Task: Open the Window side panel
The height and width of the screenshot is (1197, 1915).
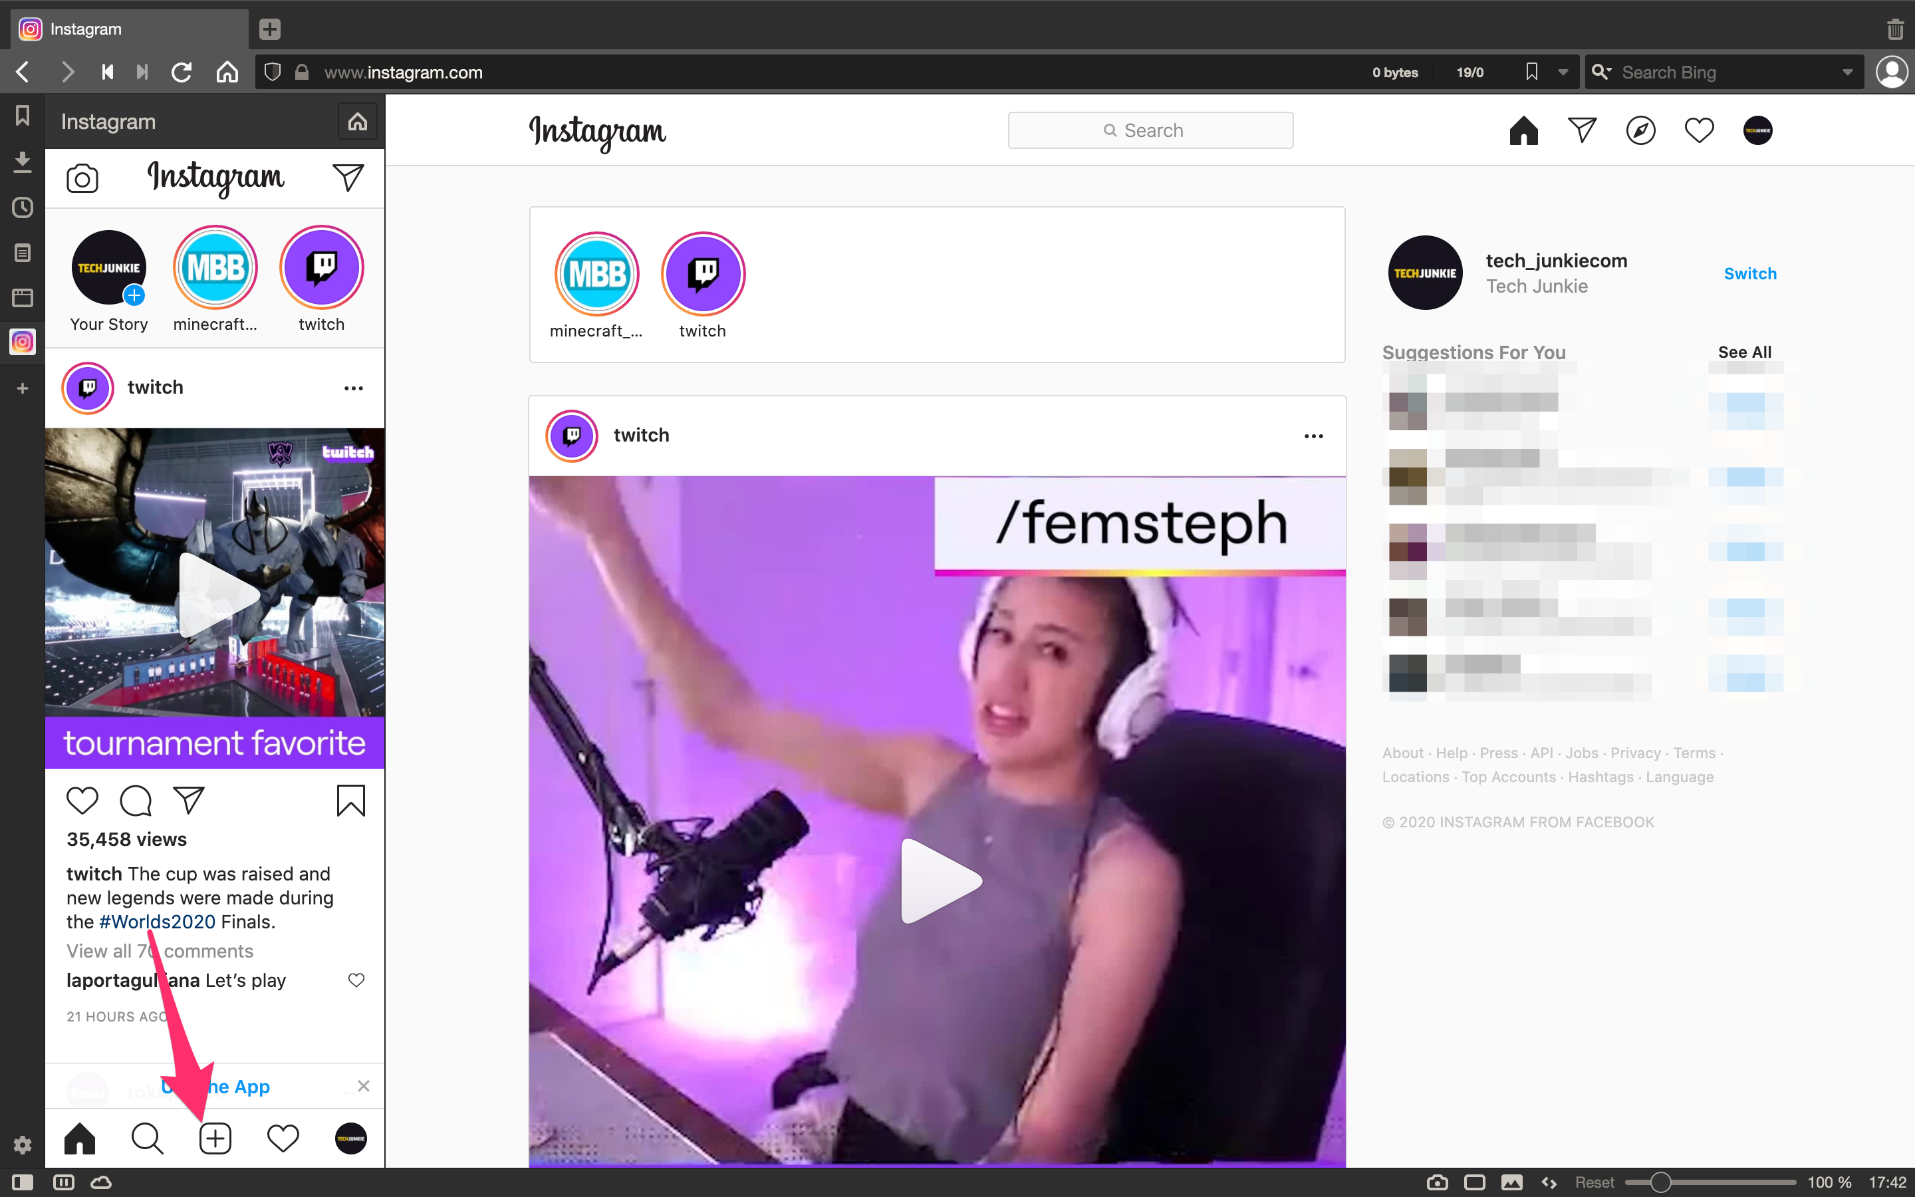Action: coord(22,298)
